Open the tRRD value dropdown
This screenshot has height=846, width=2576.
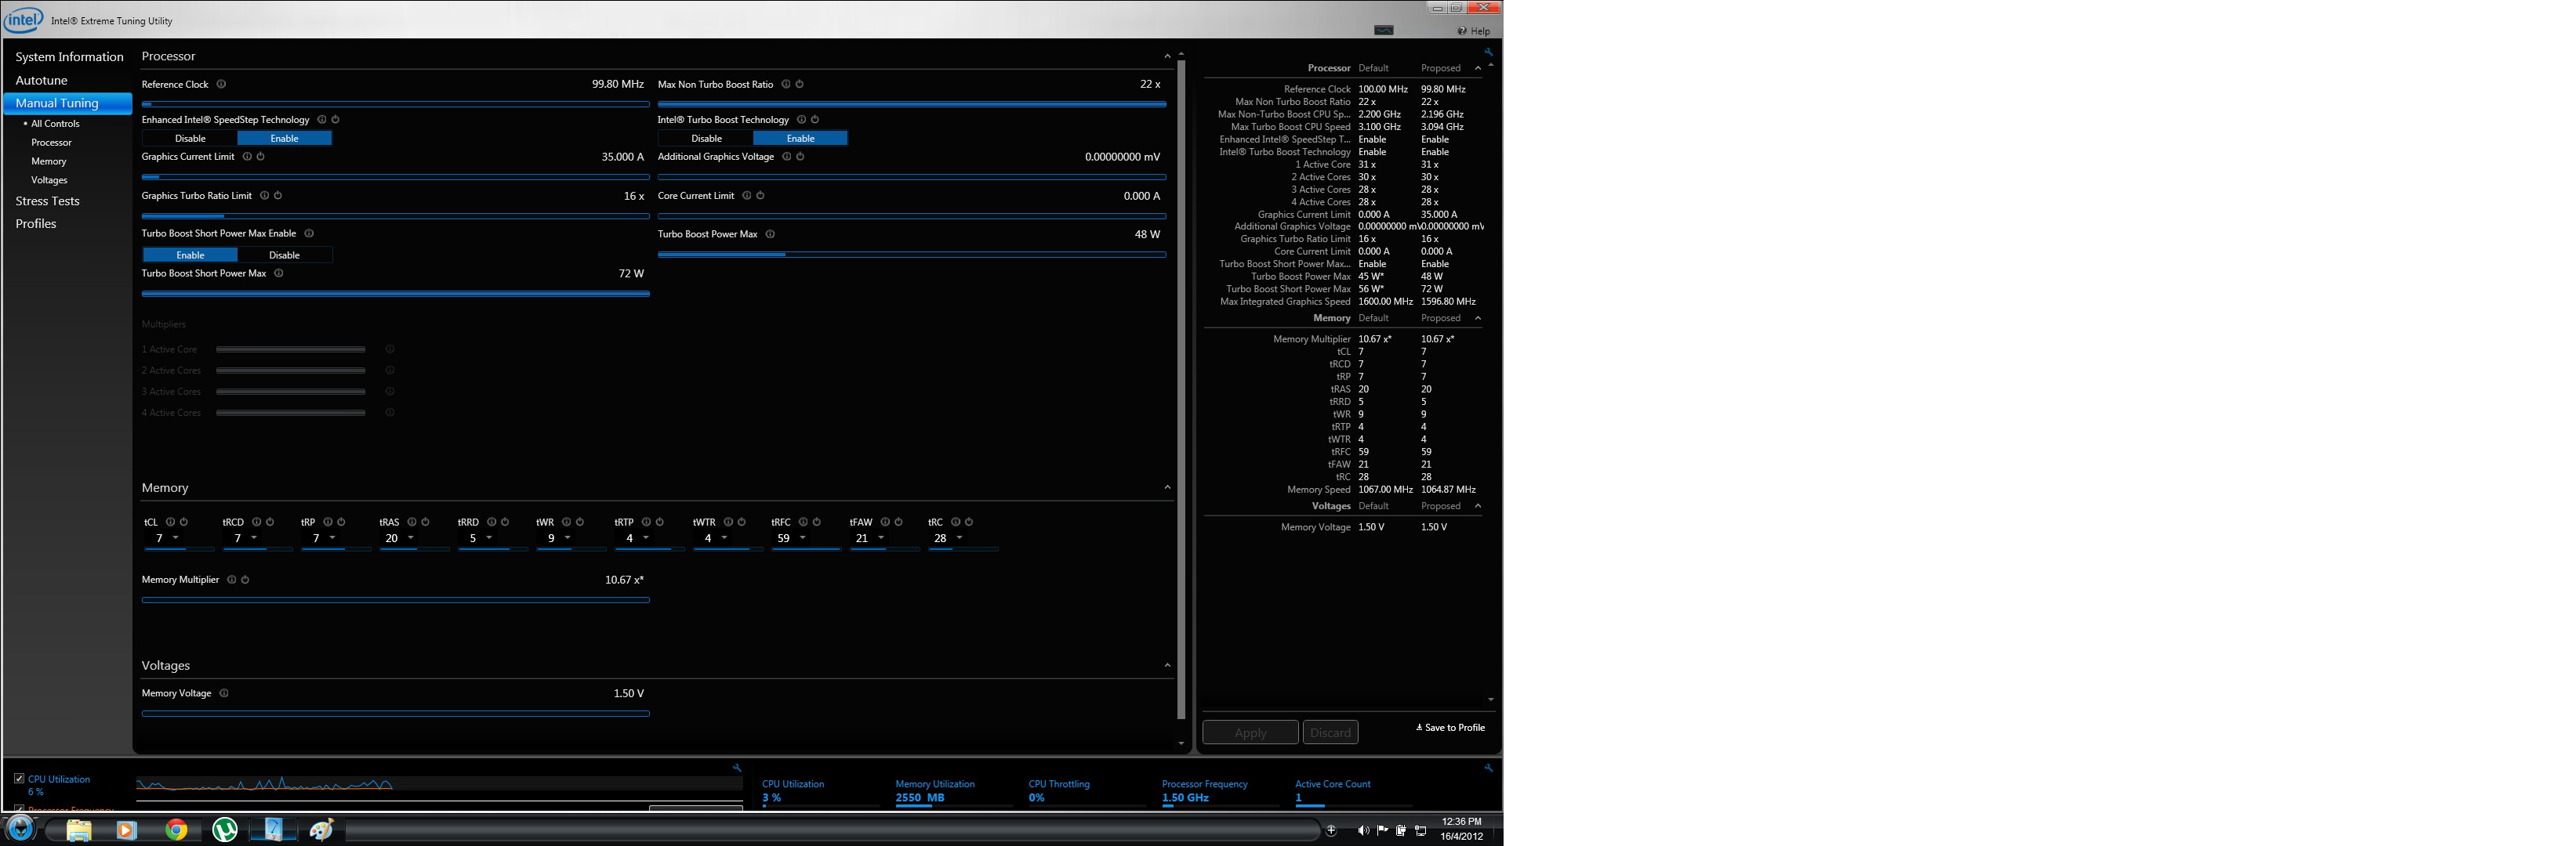tap(489, 538)
